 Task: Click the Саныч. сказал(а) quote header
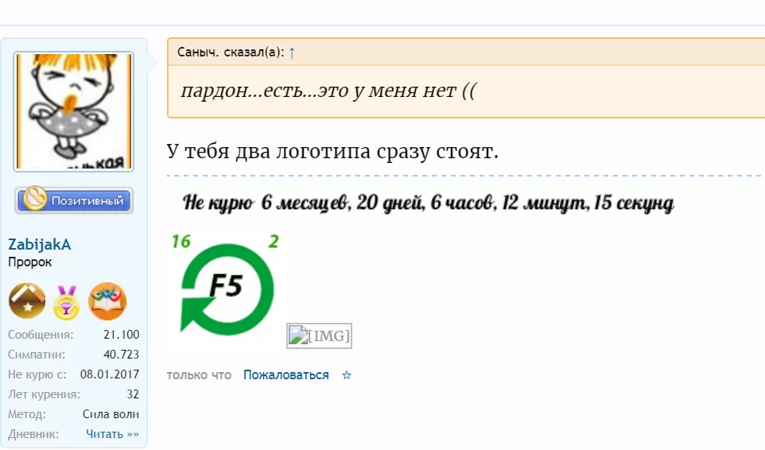(x=231, y=52)
